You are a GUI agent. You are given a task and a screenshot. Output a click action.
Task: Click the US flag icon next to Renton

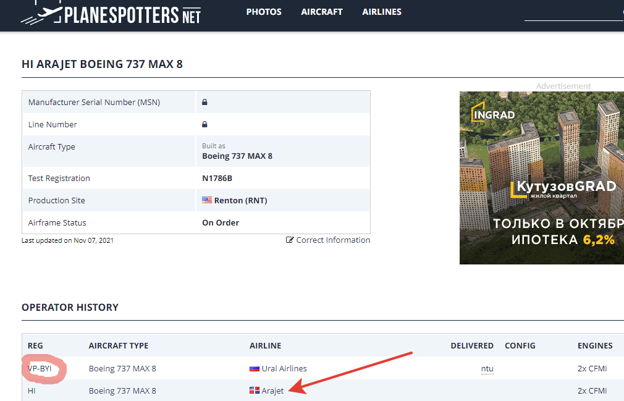tap(207, 200)
